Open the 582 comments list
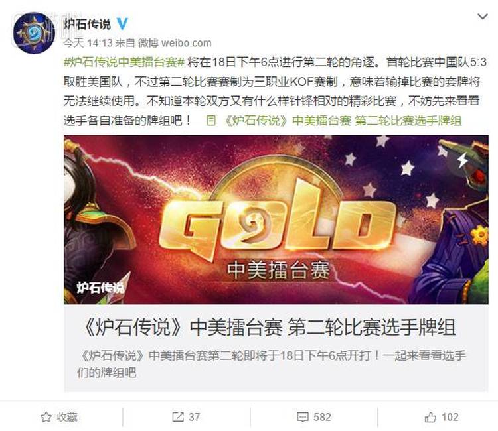498x431 pixels. click(322, 416)
